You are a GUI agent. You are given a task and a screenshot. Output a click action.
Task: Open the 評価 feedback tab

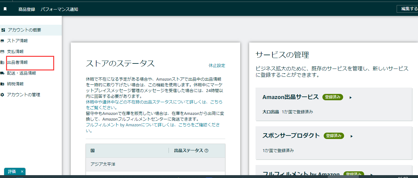pos(12,172)
